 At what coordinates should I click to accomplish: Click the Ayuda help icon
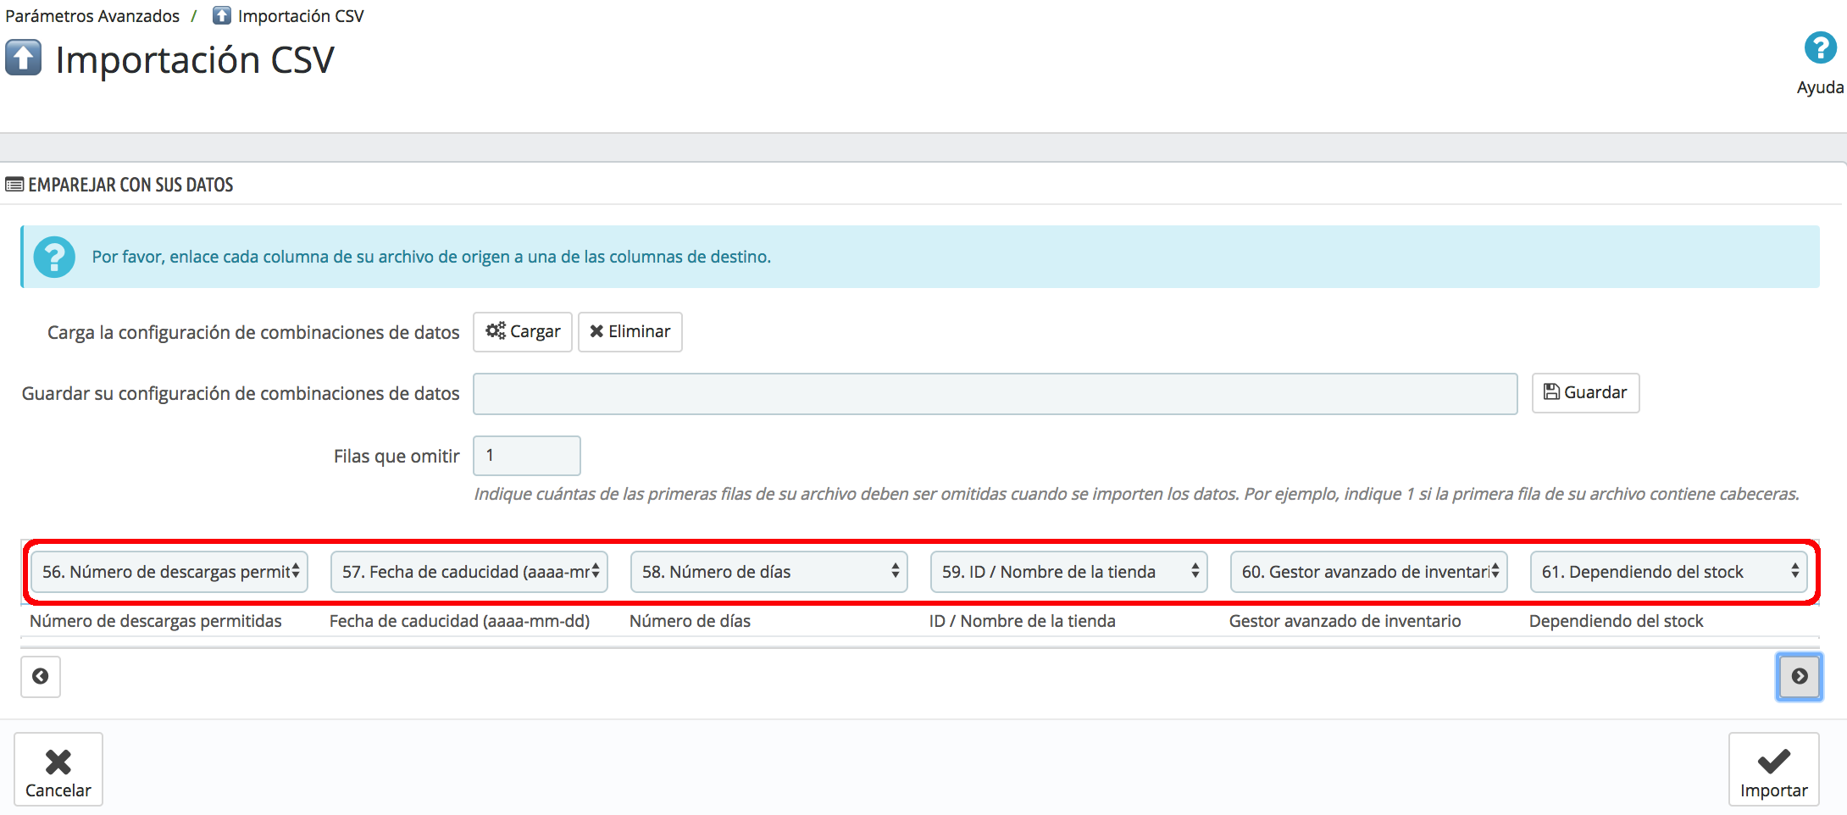1820,48
